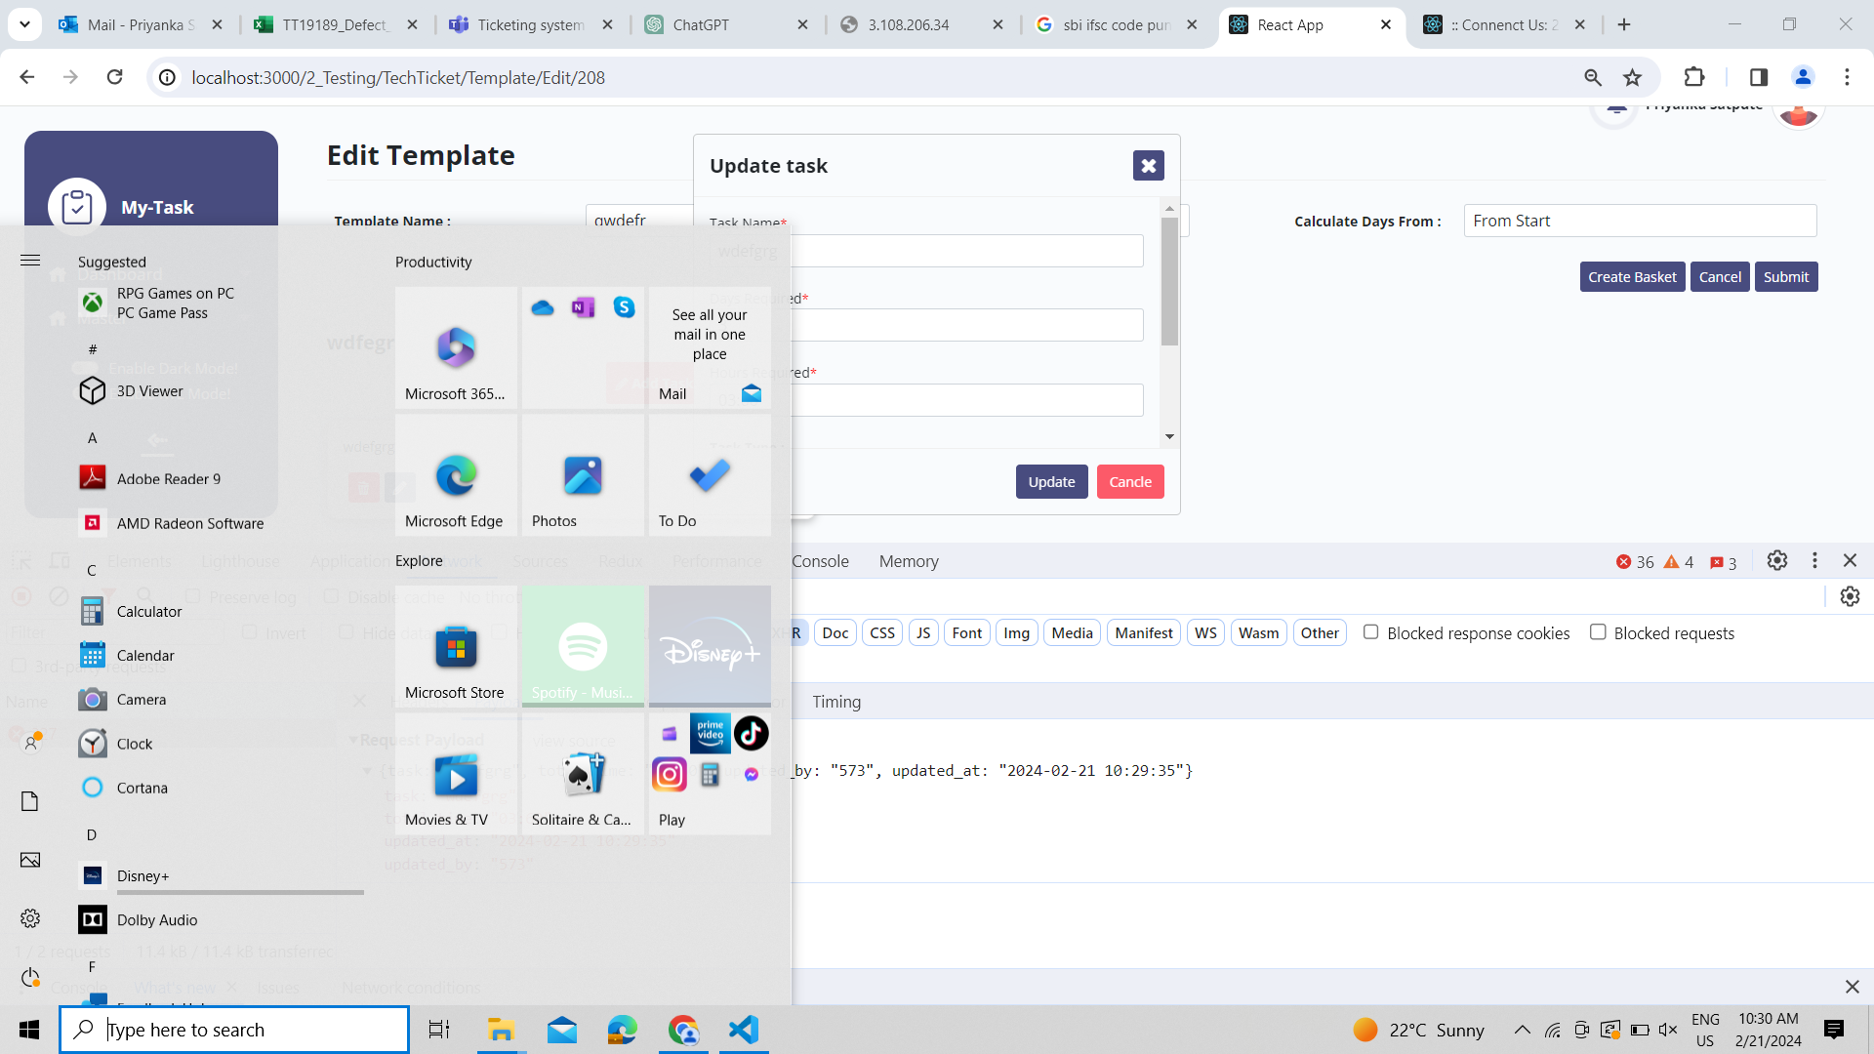Open the Spotify Music tile

tap(583, 646)
